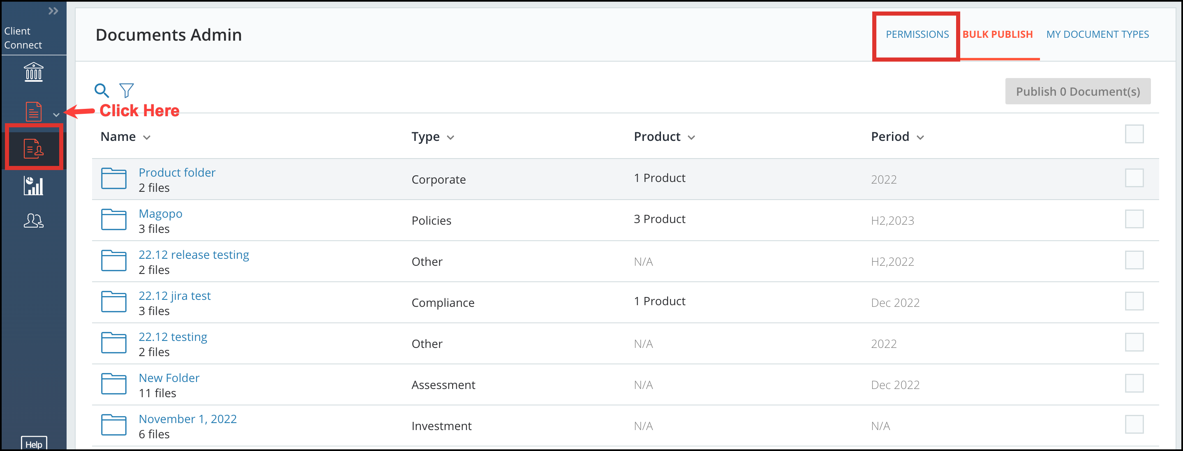Viewport: 1183px width, 451px height.
Task: Switch to the BULK PUBLISH tab
Action: pyautogui.click(x=998, y=35)
